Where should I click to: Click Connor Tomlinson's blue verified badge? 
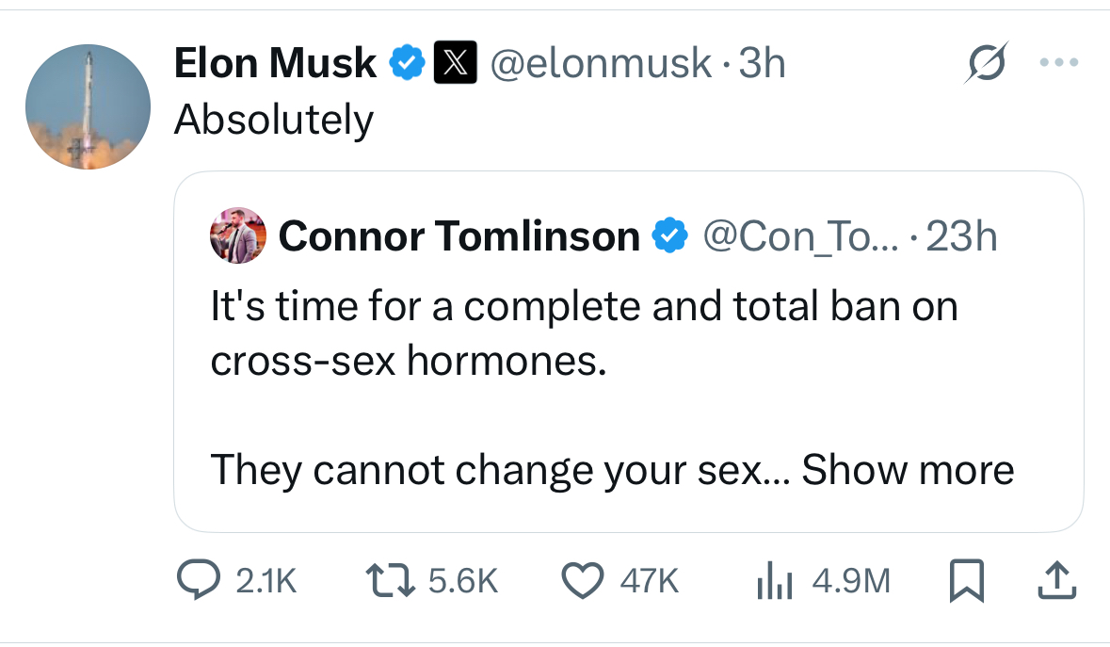[x=668, y=235]
